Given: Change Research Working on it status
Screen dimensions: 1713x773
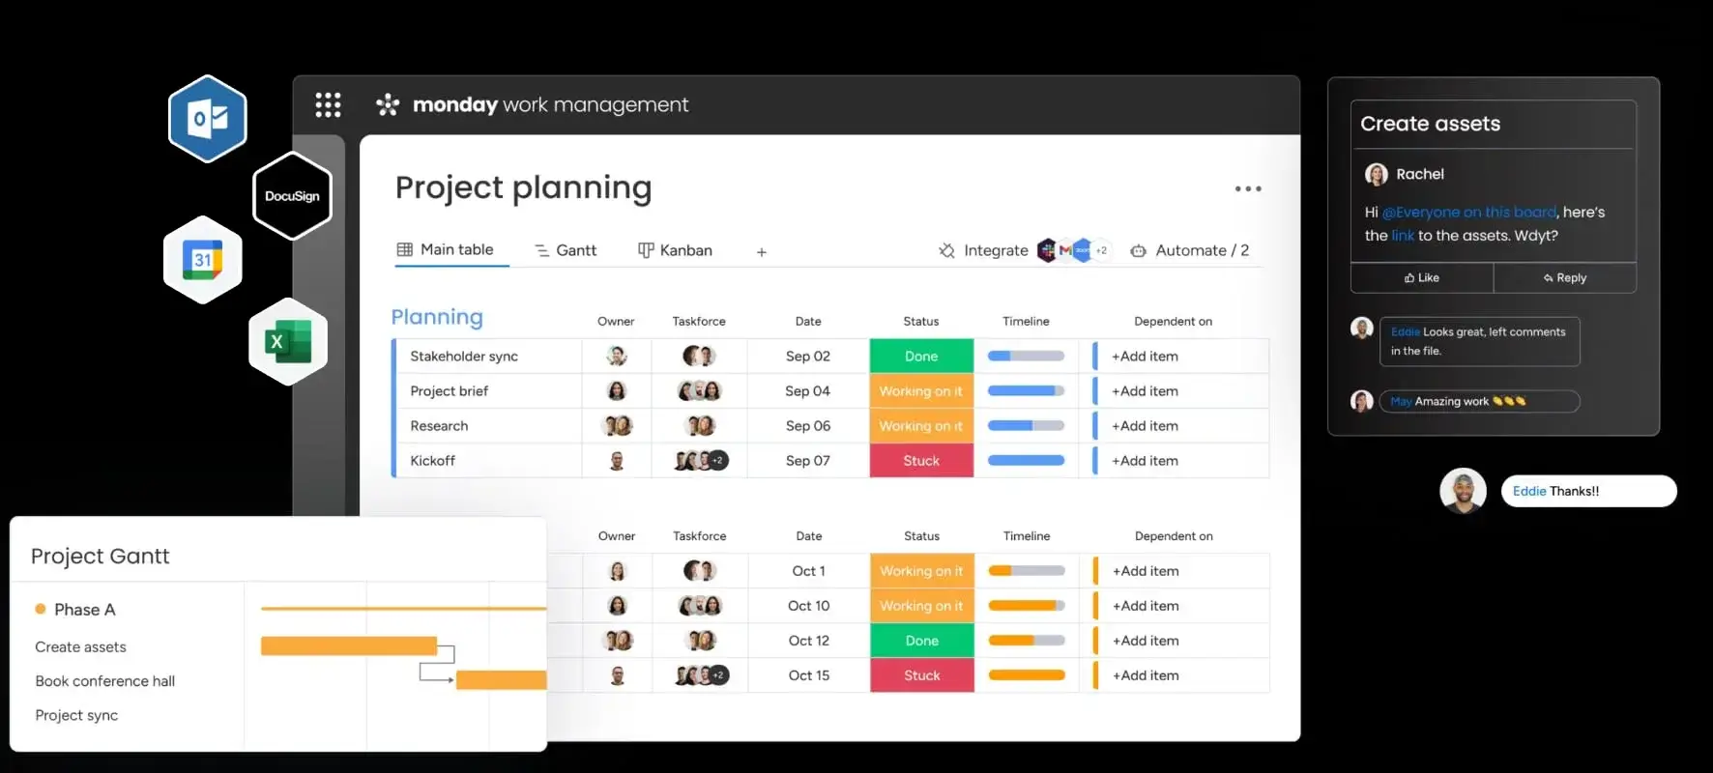Looking at the screenshot, I should (921, 426).
